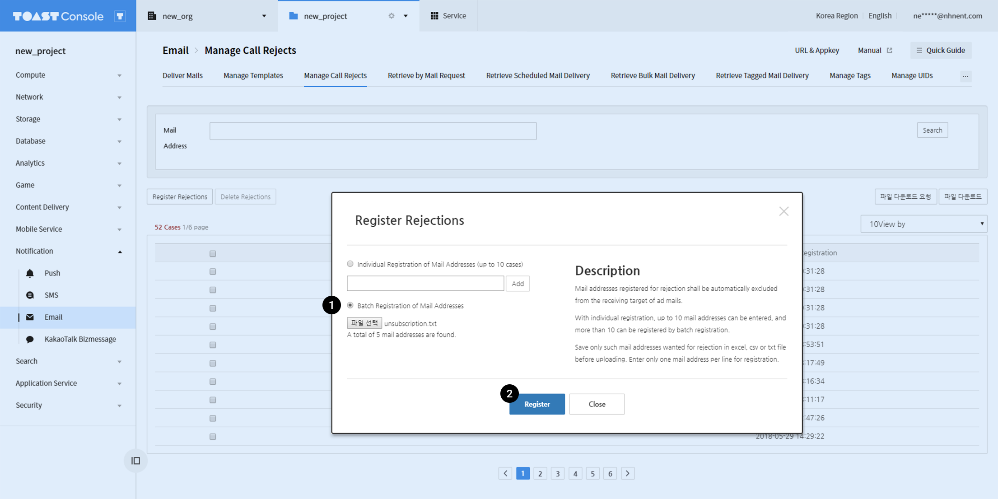Viewport: 998px width, 499px height.
Task: Click the project settings gear icon
Action: click(x=392, y=16)
